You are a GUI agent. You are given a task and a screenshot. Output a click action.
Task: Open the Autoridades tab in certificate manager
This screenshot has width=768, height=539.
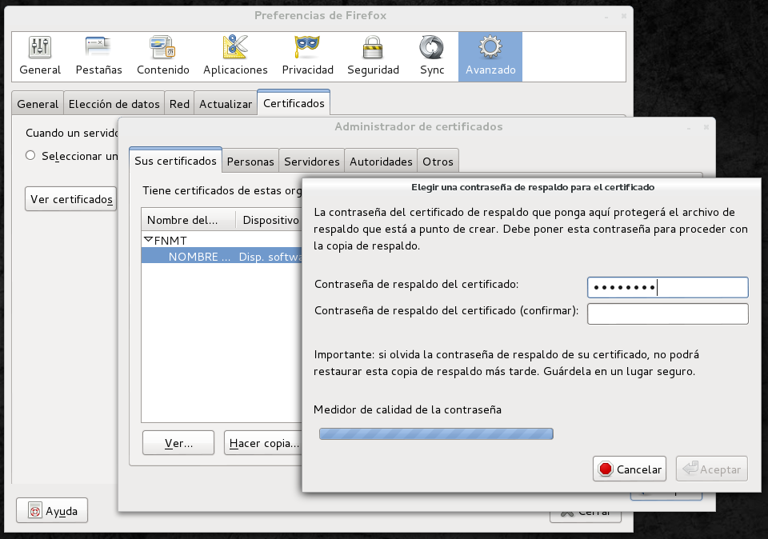pos(381,161)
